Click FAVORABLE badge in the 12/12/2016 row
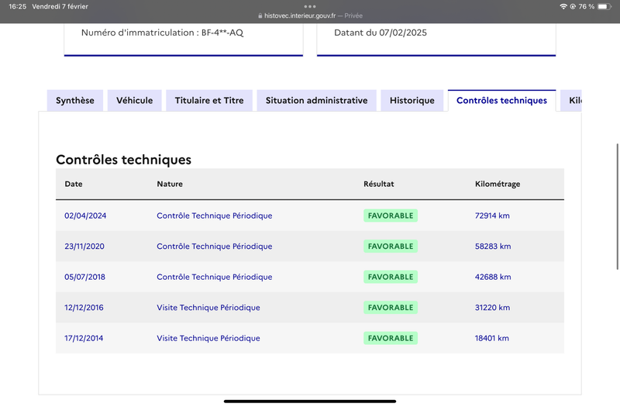 [391, 307]
